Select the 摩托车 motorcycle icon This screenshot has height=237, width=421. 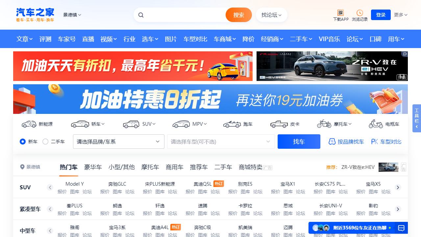(324, 124)
